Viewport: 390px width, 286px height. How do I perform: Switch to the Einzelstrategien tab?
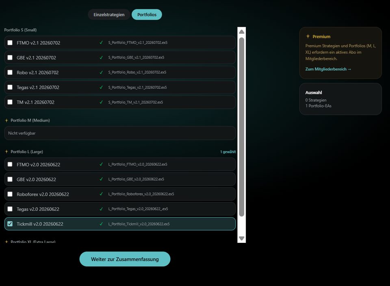tap(109, 15)
